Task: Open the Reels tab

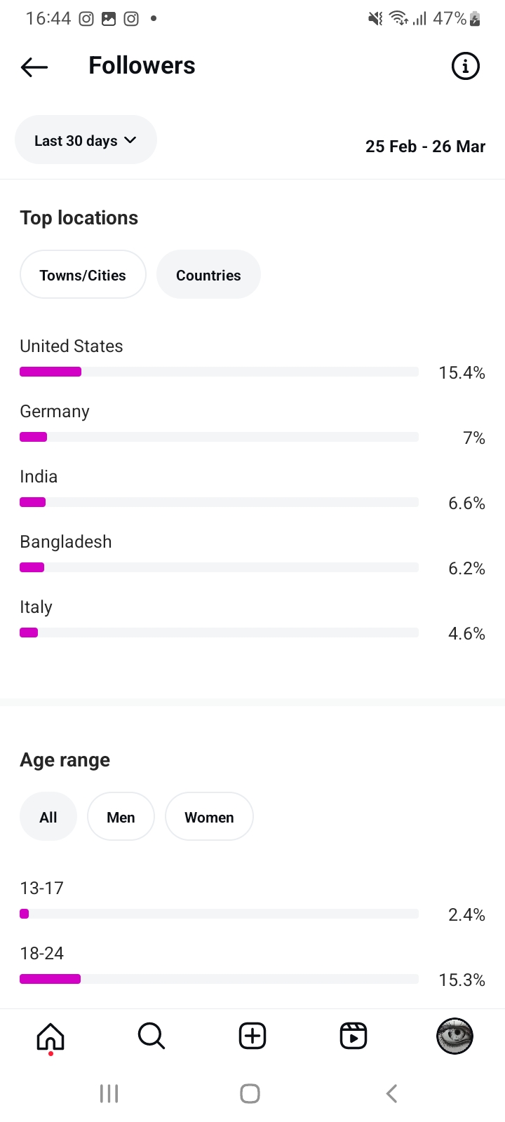Action: [x=353, y=1036]
